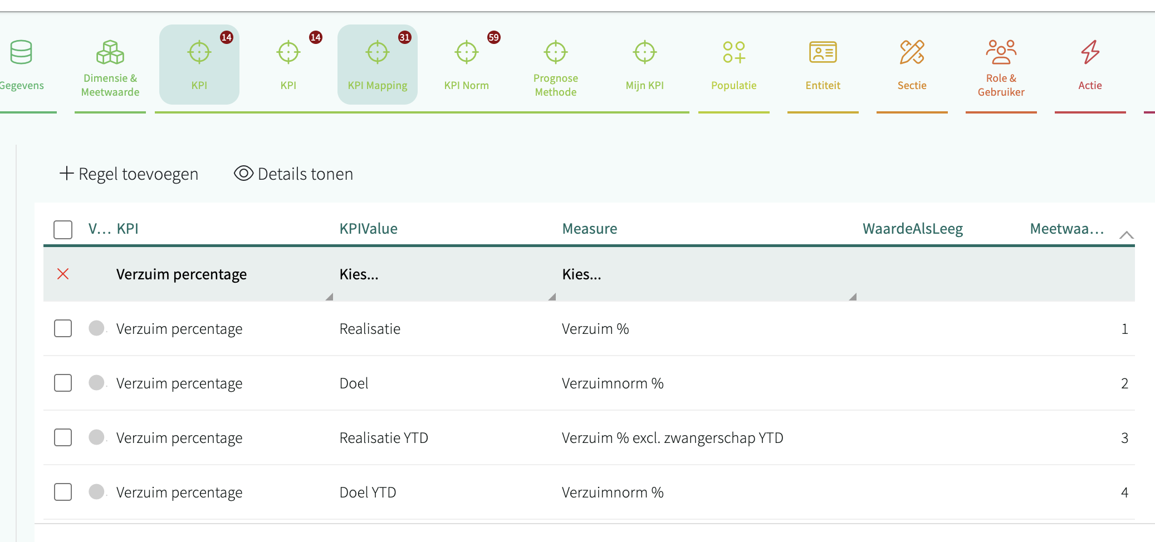Image resolution: width=1155 pixels, height=542 pixels.
Task: Open the KPIValue 'Kies...' dropdown
Action: [446, 274]
